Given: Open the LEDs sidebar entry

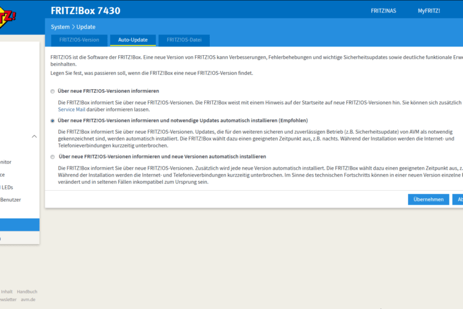Looking at the screenshot, I should [6, 187].
